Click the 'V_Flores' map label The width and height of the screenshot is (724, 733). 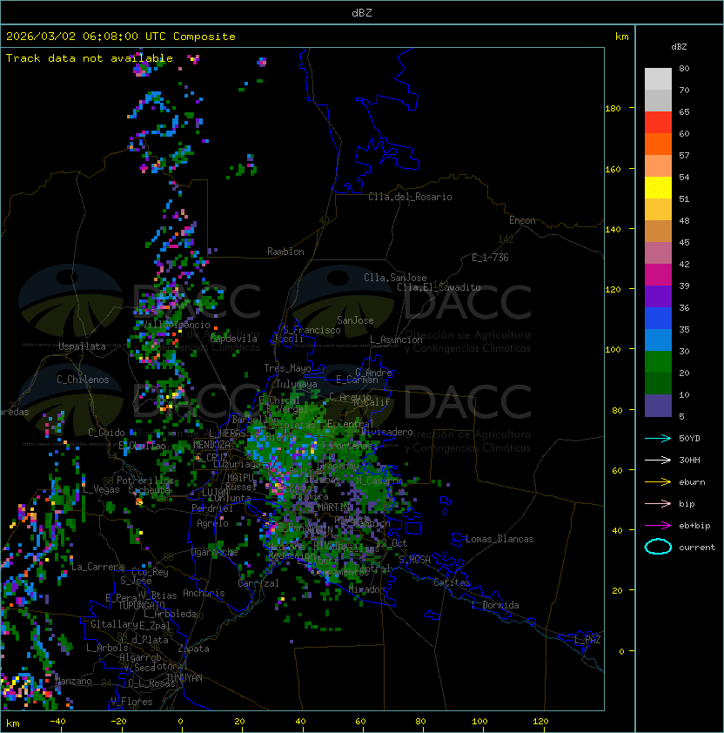coord(131,702)
